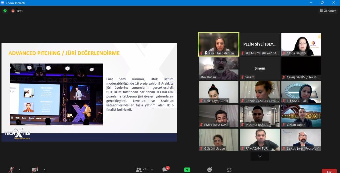Click the apps/capture icon in the toolbar

(229, 170)
